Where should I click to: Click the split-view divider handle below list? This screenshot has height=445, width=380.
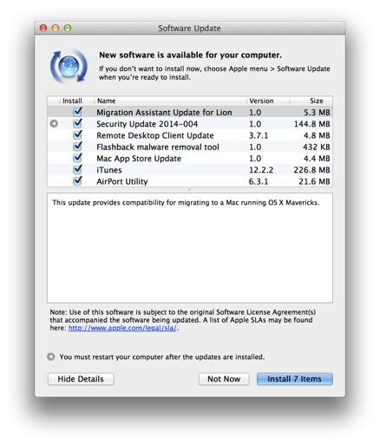(190, 190)
